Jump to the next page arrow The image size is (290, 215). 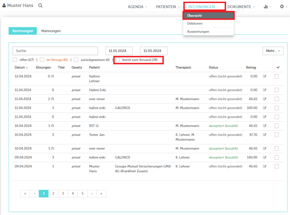pos(92,194)
